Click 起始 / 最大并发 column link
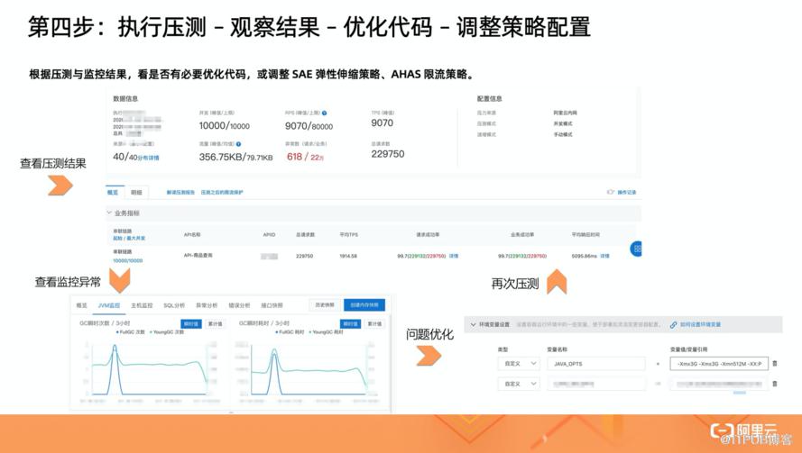This screenshot has height=453, width=802. click(x=129, y=238)
